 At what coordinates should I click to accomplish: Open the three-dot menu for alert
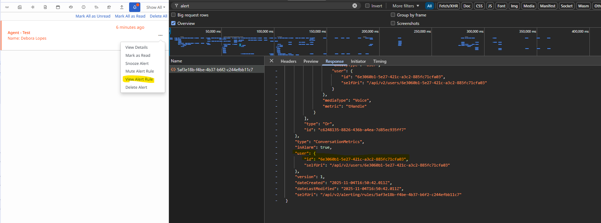(160, 35)
